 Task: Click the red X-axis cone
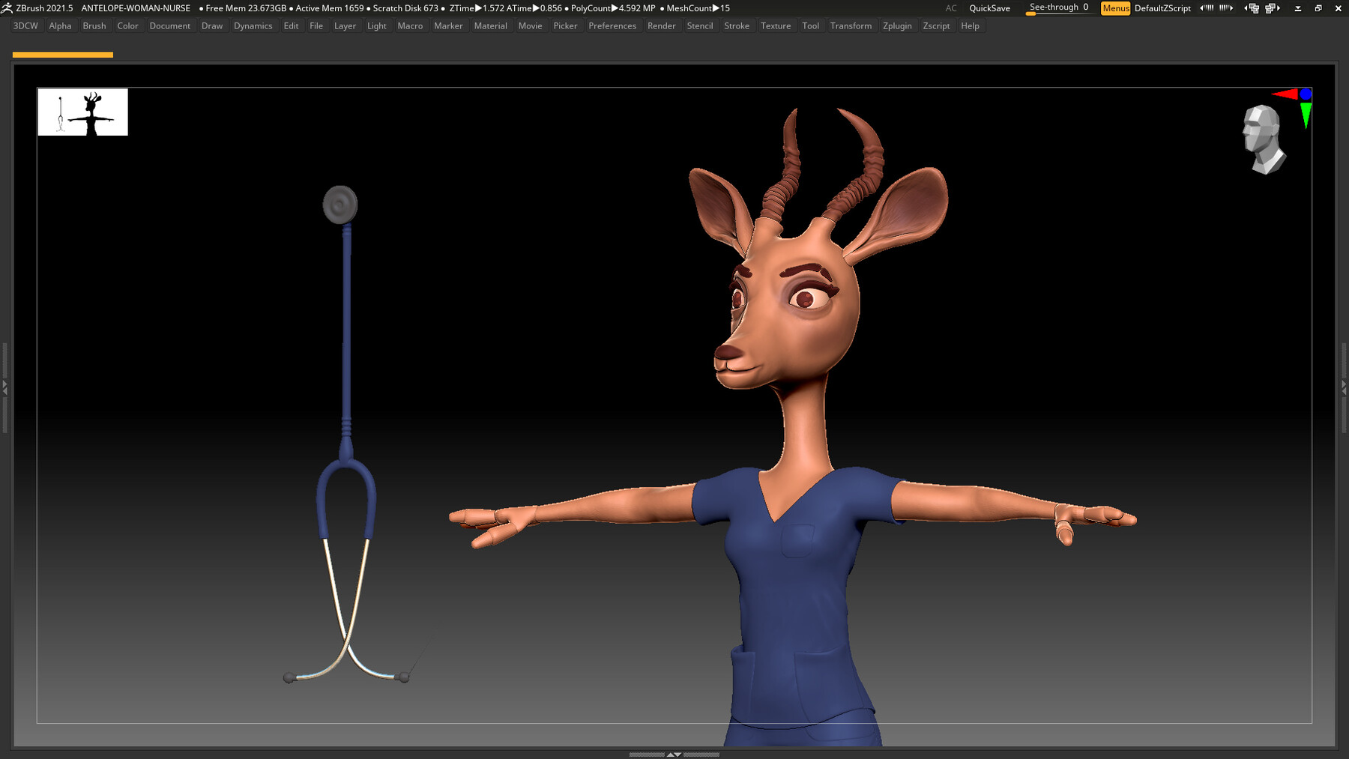coord(1285,94)
